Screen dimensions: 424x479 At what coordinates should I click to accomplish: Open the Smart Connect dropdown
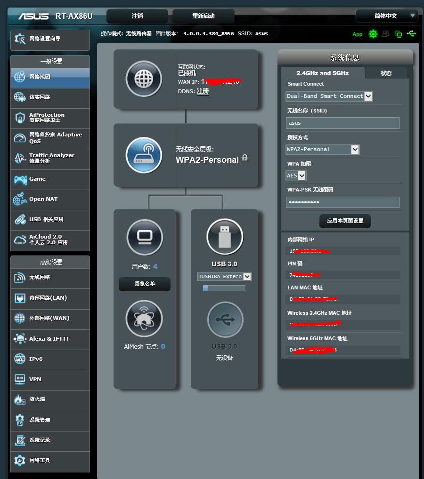pos(329,96)
